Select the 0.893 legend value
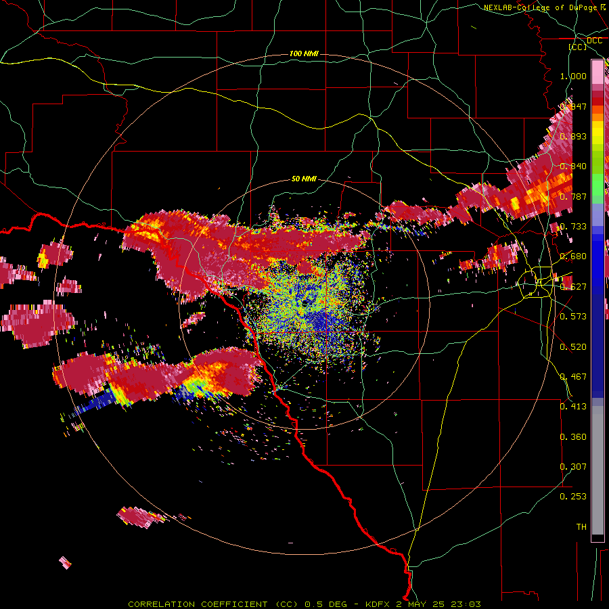 pos(573,136)
